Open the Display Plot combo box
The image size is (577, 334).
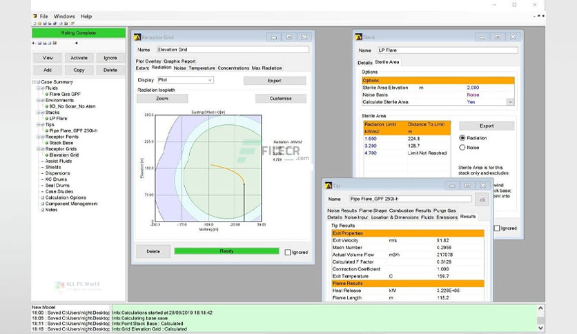coord(186,80)
